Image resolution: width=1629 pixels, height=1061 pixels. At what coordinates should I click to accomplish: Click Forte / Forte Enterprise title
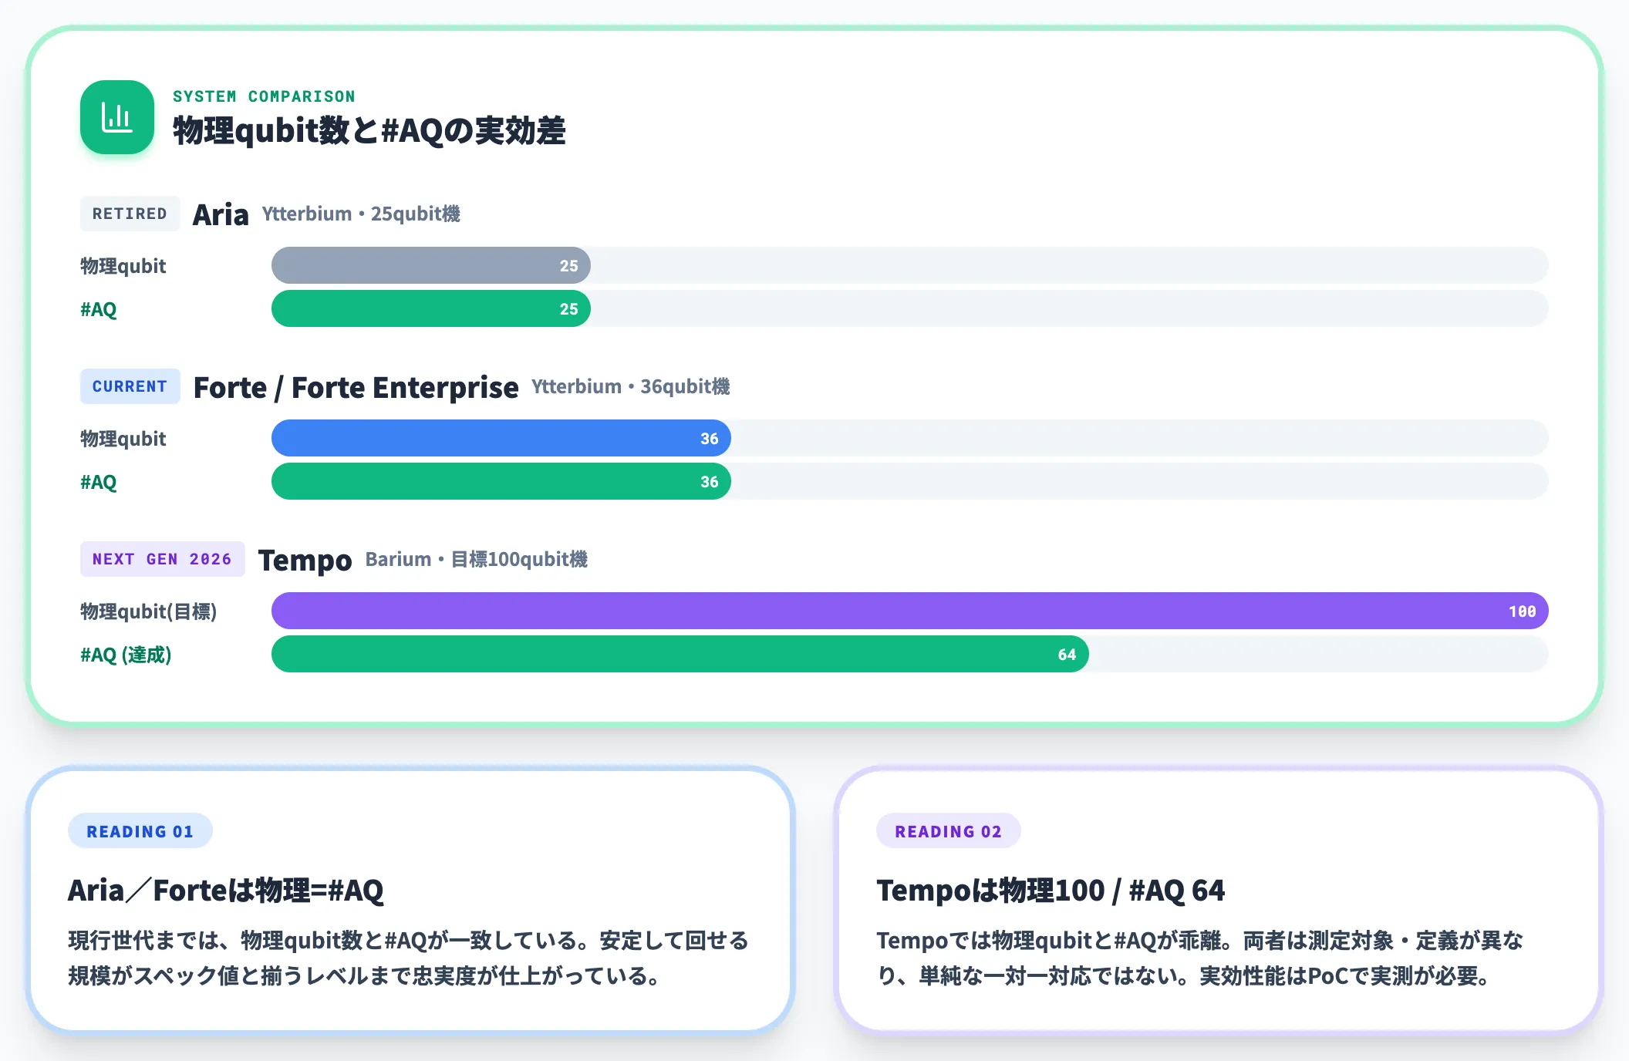(x=356, y=387)
